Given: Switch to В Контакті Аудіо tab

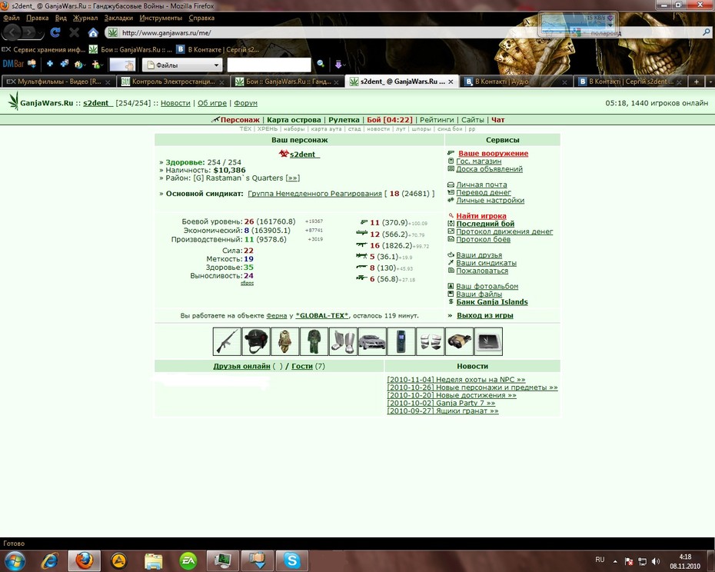Looking at the screenshot, I should click(x=515, y=81).
